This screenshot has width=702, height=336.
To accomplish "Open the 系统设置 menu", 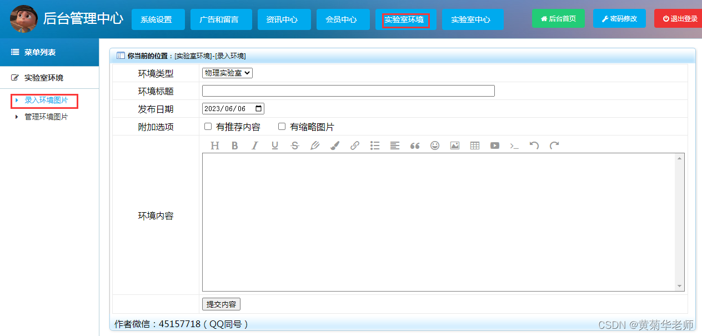I will click(158, 19).
